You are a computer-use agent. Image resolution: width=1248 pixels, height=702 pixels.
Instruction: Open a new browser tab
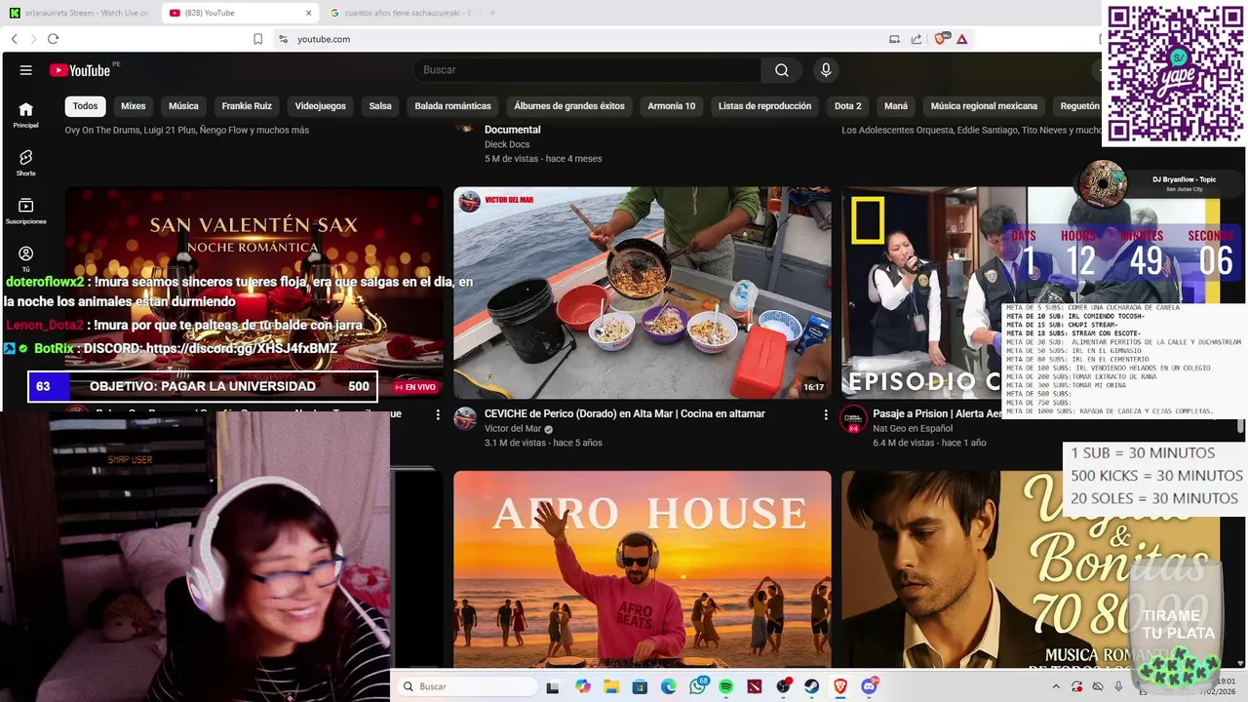(492, 13)
